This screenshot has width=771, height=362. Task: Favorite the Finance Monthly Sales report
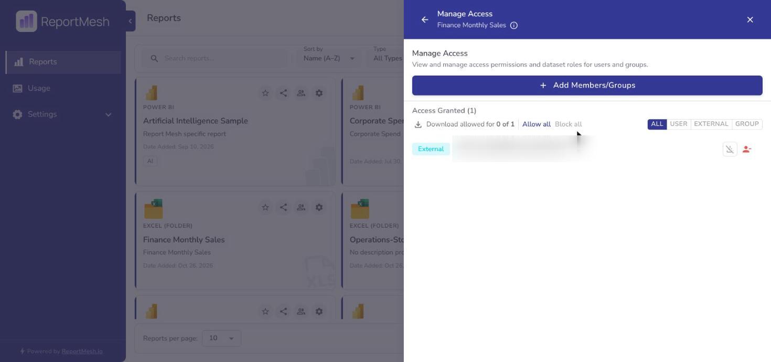tap(265, 207)
